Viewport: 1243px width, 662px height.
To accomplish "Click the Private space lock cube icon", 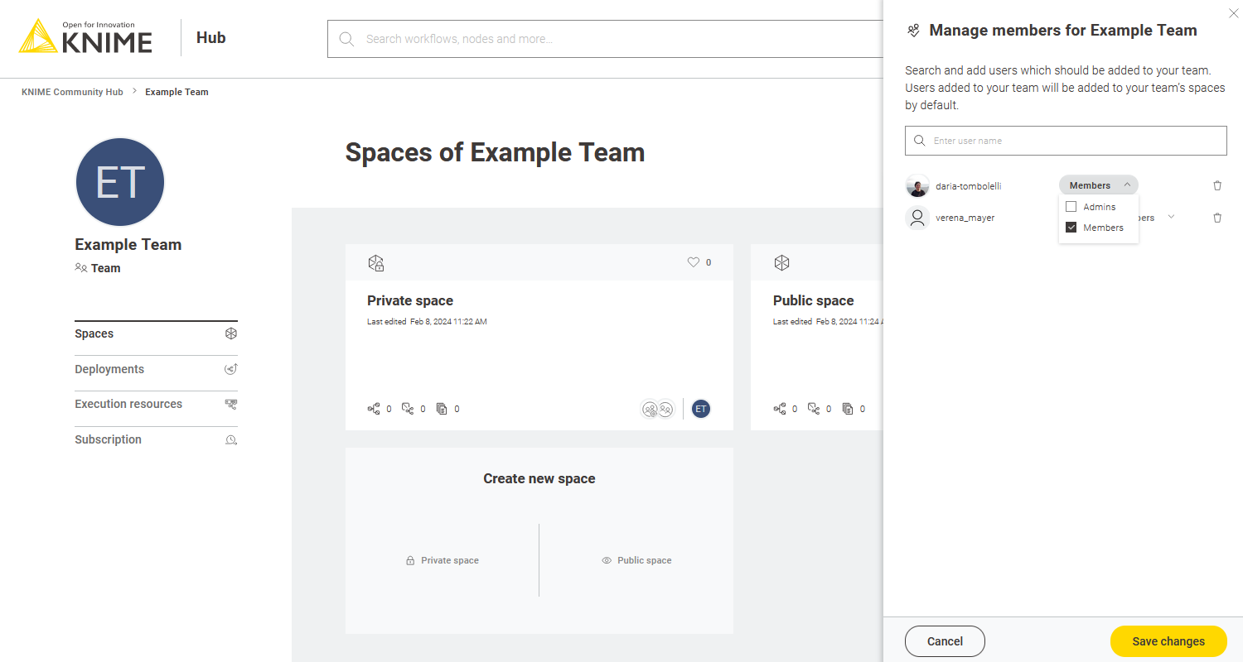I will 376,263.
